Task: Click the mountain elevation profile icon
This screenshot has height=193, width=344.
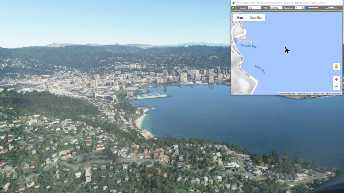Action: point(332,8)
